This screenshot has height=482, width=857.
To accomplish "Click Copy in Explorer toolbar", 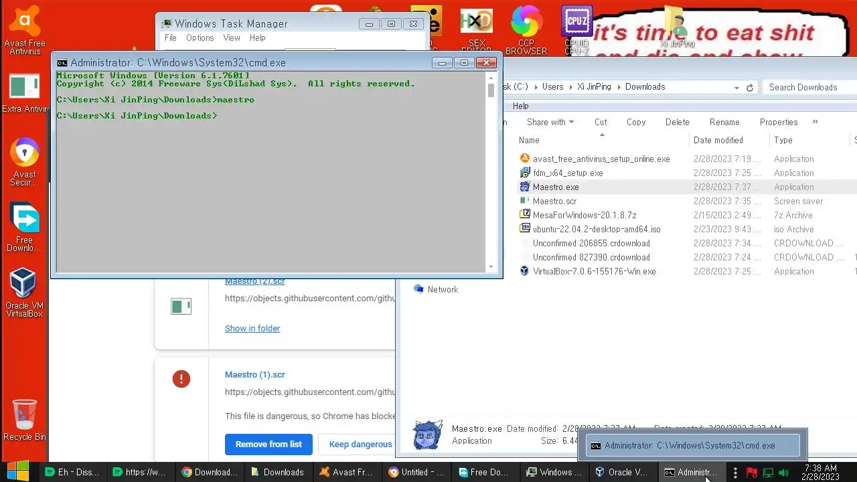I will [636, 122].
